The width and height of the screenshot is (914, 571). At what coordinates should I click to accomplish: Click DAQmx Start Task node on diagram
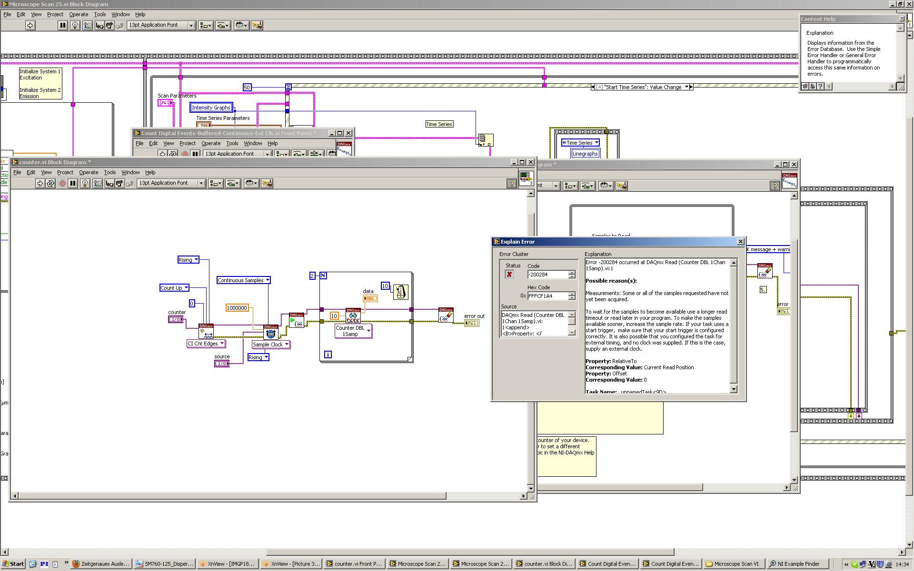tap(296, 320)
